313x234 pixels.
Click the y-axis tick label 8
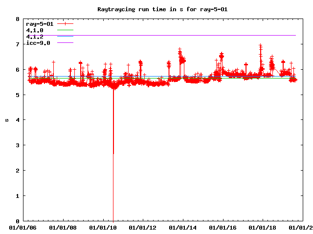18,19
